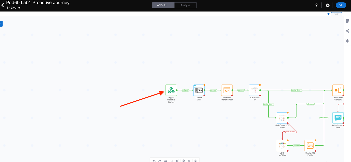Open the debug bug icon

tap(347, 41)
